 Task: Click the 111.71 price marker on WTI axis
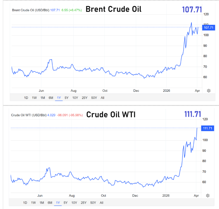[x=207, y=128]
